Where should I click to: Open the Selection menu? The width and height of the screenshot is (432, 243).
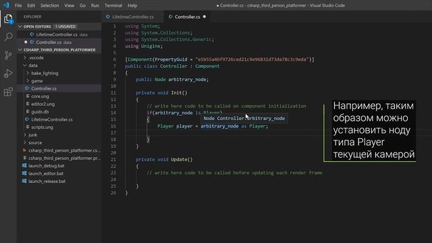(49, 5)
